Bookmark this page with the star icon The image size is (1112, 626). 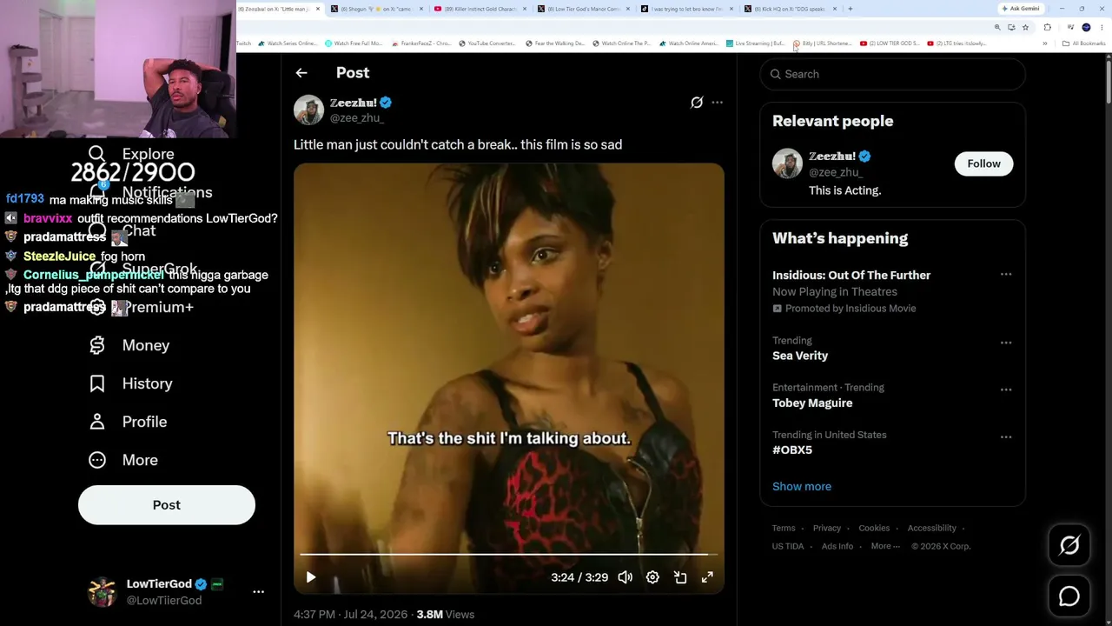click(x=1025, y=28)
